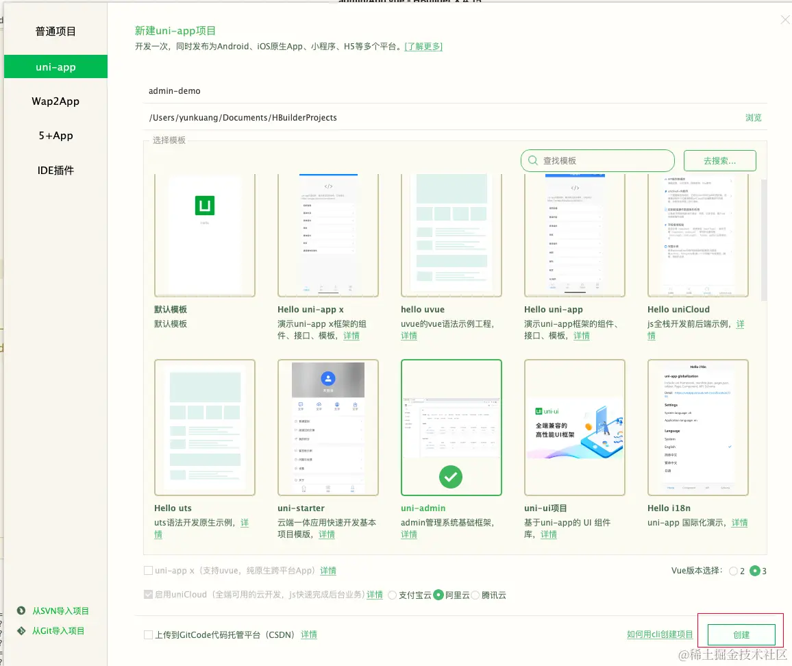This screenshot has width=792, height=666.
Task: Click the template list scrollbar
Action: (764, 240)
